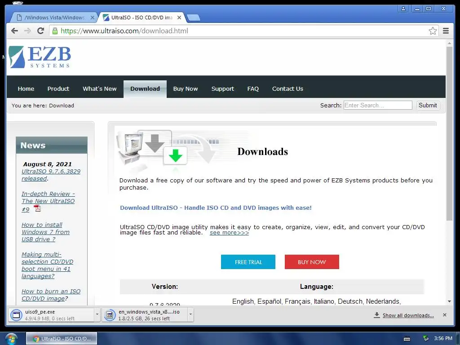Click the browser forward arrow
Viewport: 460px width, 345px height.
tap(27, 31)
